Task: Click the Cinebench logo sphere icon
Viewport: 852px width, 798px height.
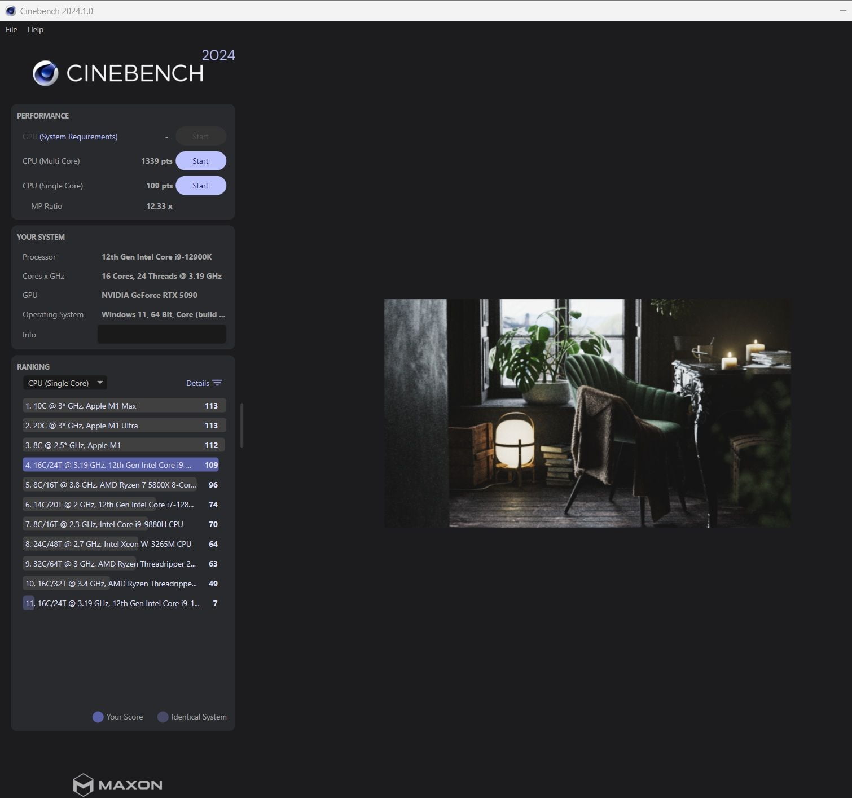Action: click(x=45, y=73)
